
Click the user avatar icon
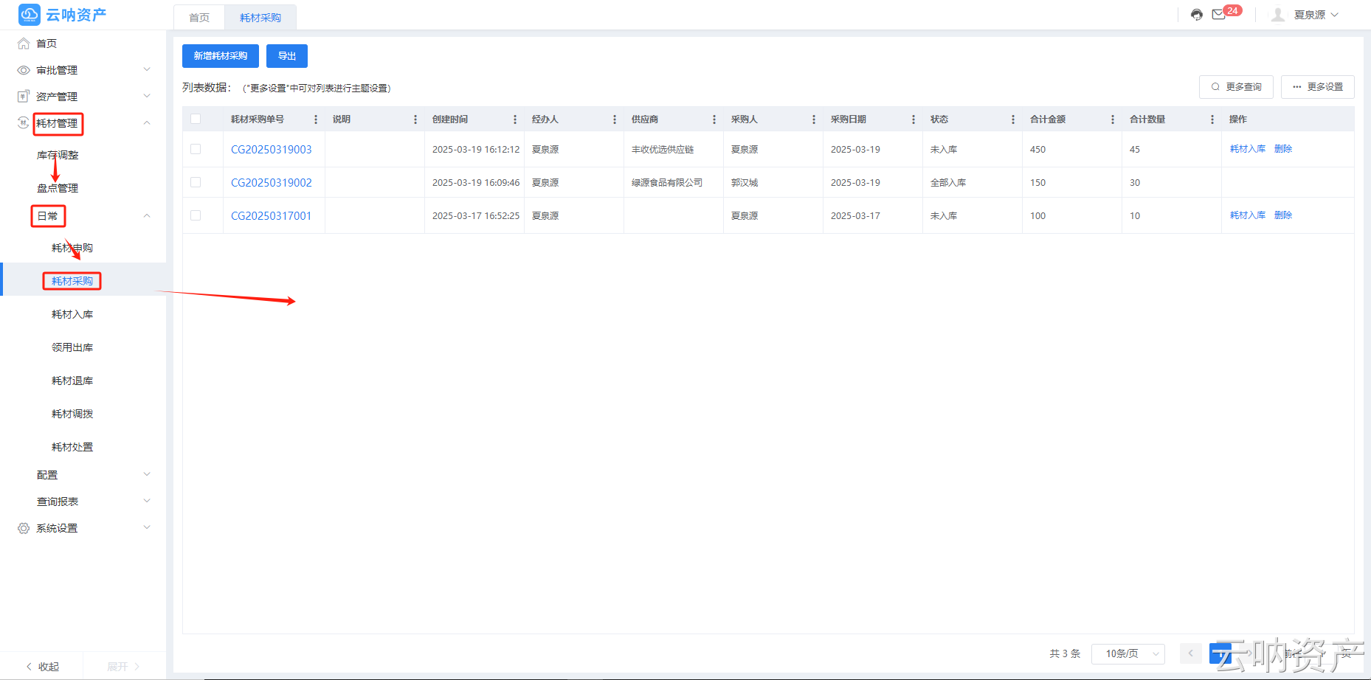[x=1278, y=15]
